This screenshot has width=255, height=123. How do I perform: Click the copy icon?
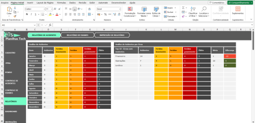pyautogui.click(x=15, y=12)
